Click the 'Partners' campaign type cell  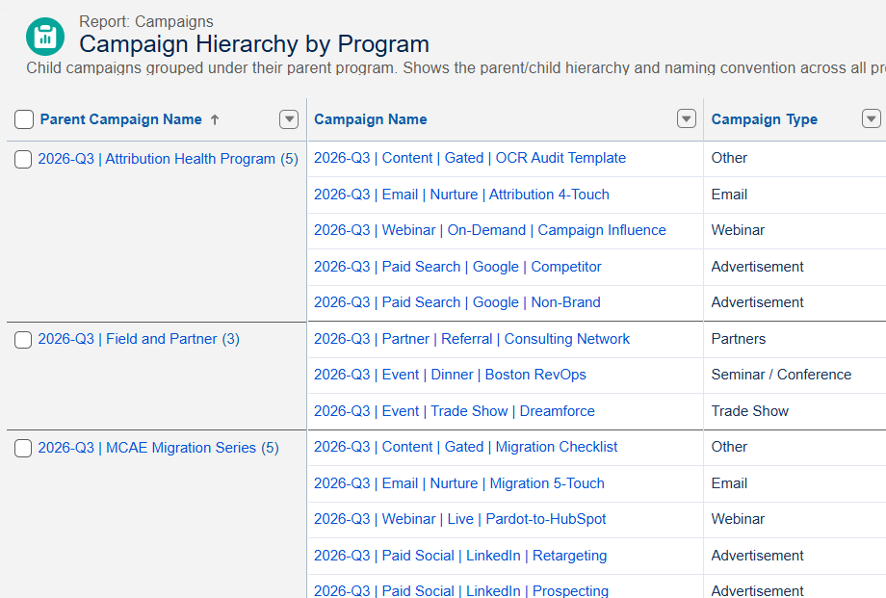coord(739,339)
